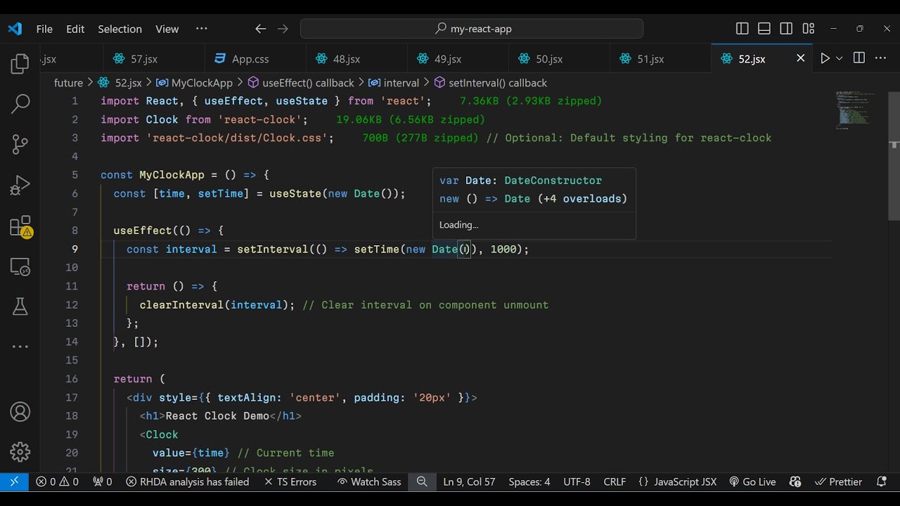
Task: Select the MyClockApp breadcrumb symbol
Action: point(194,83)
